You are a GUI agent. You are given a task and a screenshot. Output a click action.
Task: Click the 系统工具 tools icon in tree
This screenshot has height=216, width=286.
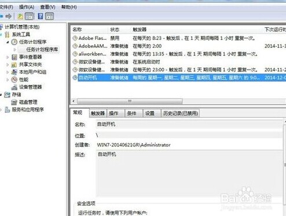click(8, 35)
